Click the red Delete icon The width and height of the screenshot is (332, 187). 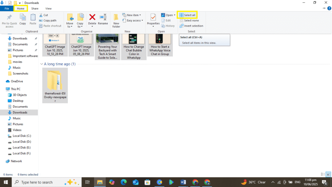(92, 17)
